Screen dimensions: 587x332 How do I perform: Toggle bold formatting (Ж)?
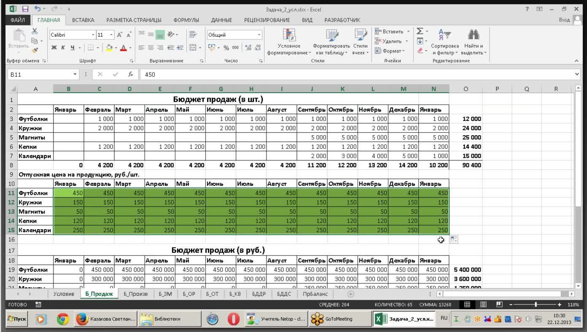(54, 48)
